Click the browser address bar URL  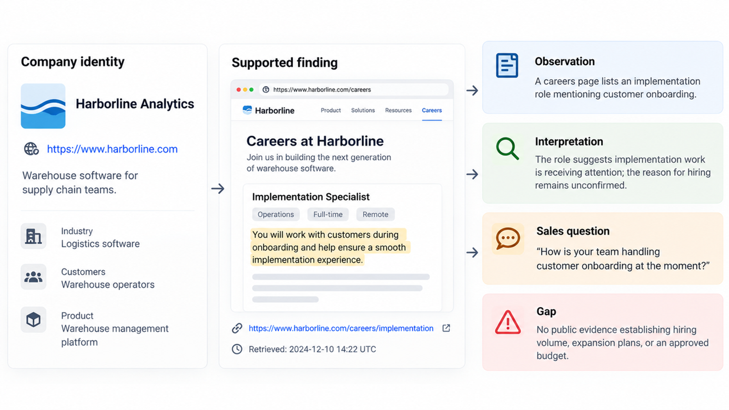pyautogui.click(x=322, y=90)
